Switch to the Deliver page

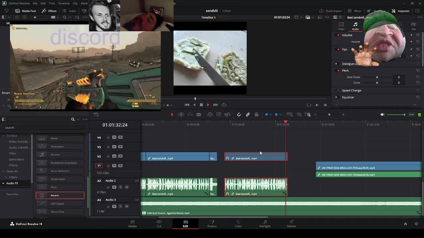click(291, 224)
